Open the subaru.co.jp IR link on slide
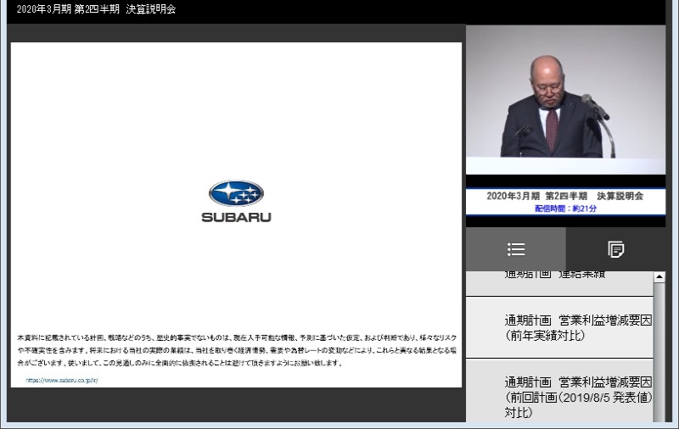 62,381
